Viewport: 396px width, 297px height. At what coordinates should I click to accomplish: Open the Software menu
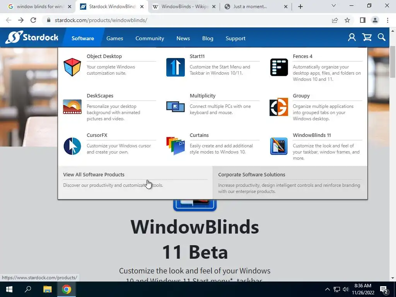[x=83, y=38]
